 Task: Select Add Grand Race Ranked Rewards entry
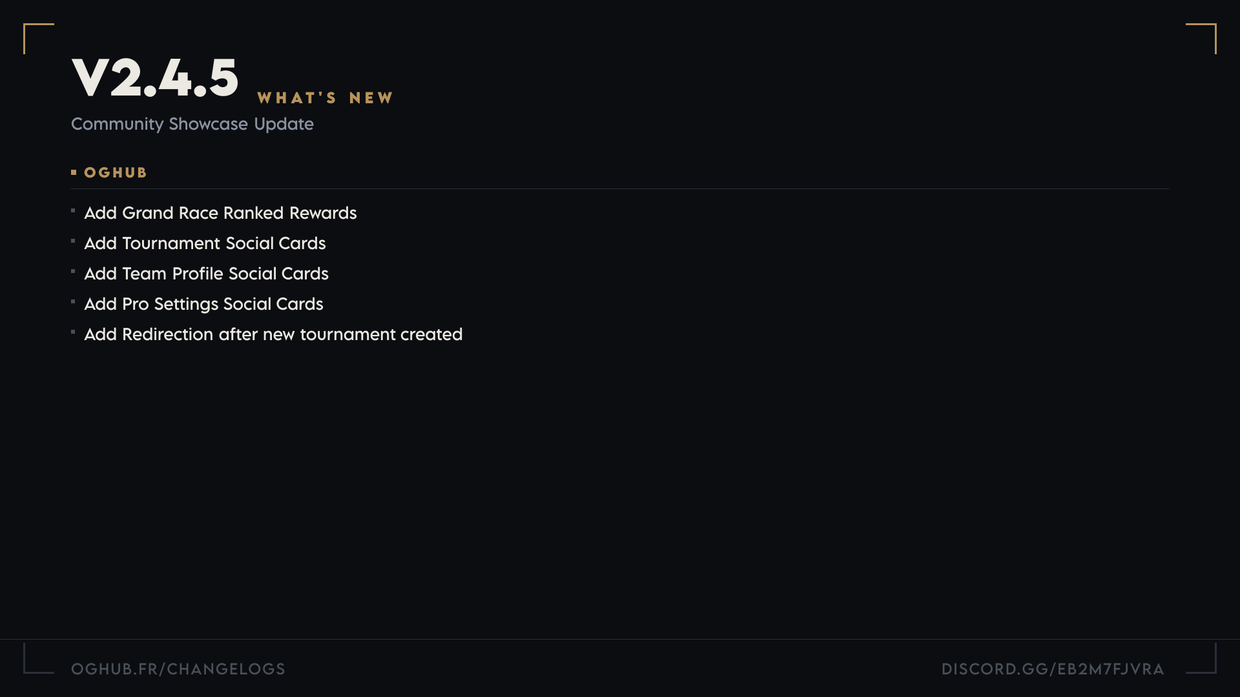click(220, 213)
